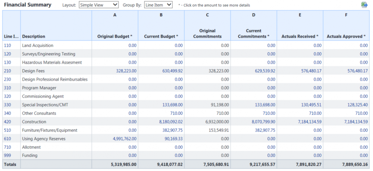Image resolution: width=373 pixels, height=171 pixels.
Task: Open Construction current commitments 8,070,799.90
Action: click(263, 122)
